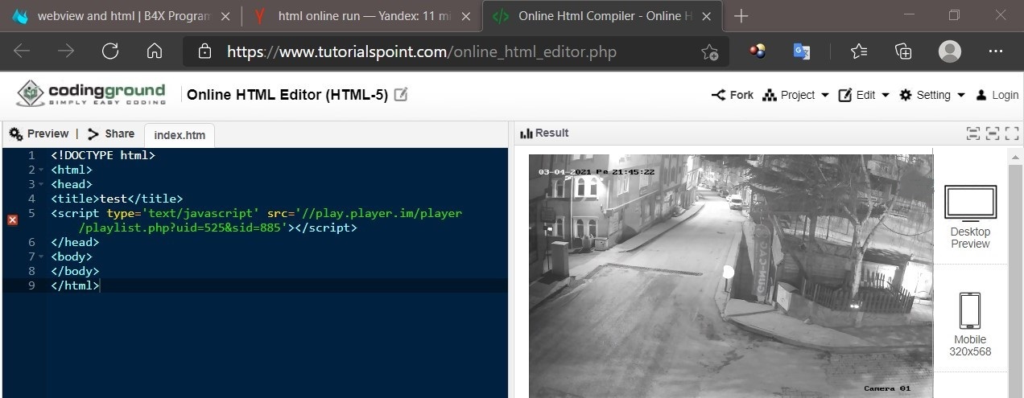Add page to favorites star icon
Screen dimensions: 1024x398
point(709,52)
